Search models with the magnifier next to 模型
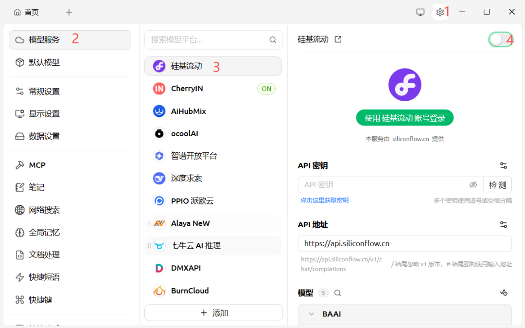This screenshot has width=525, height=328. tap(337, 293)
